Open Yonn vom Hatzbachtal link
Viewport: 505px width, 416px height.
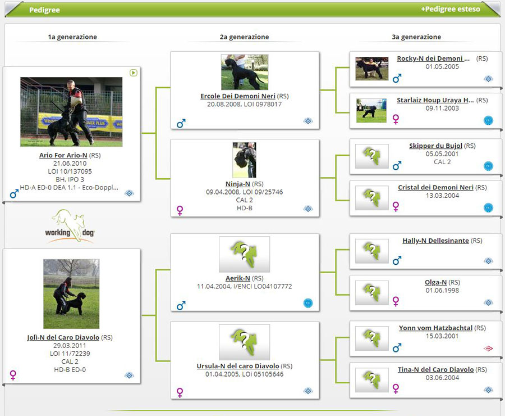[x=435, y=328]
